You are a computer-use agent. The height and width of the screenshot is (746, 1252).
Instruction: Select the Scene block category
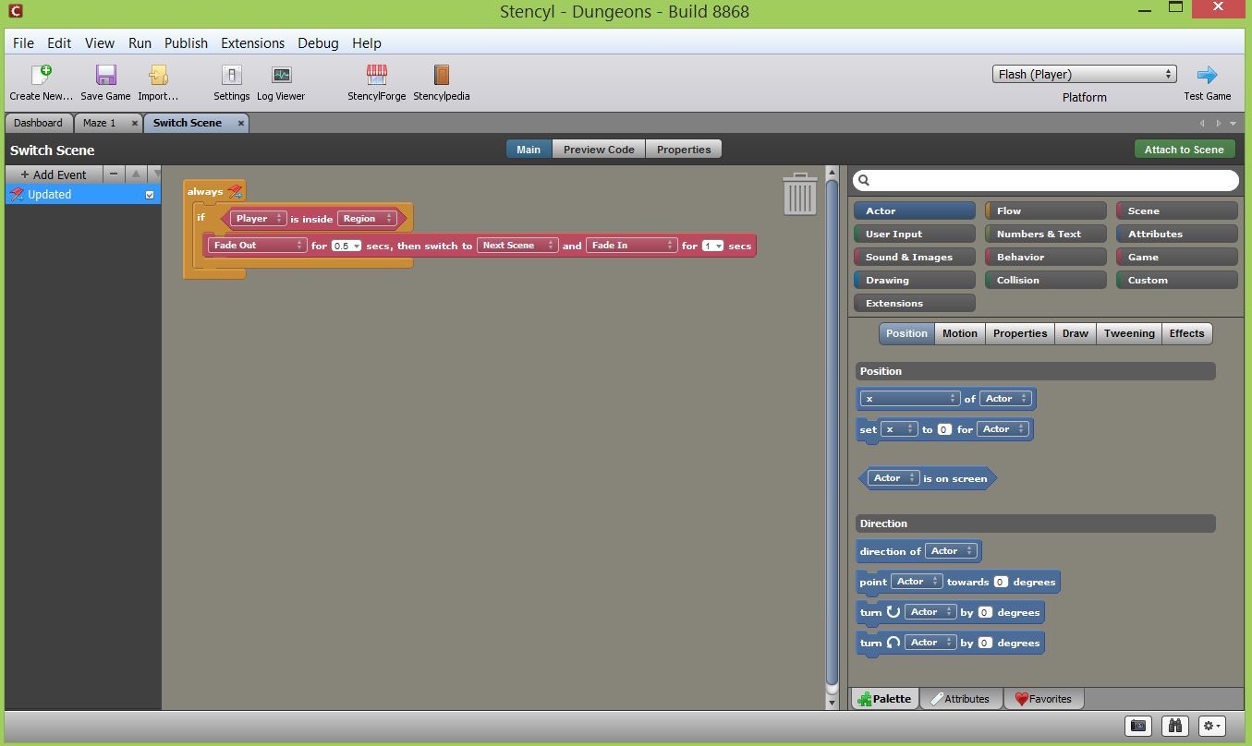click(1176, 211)
